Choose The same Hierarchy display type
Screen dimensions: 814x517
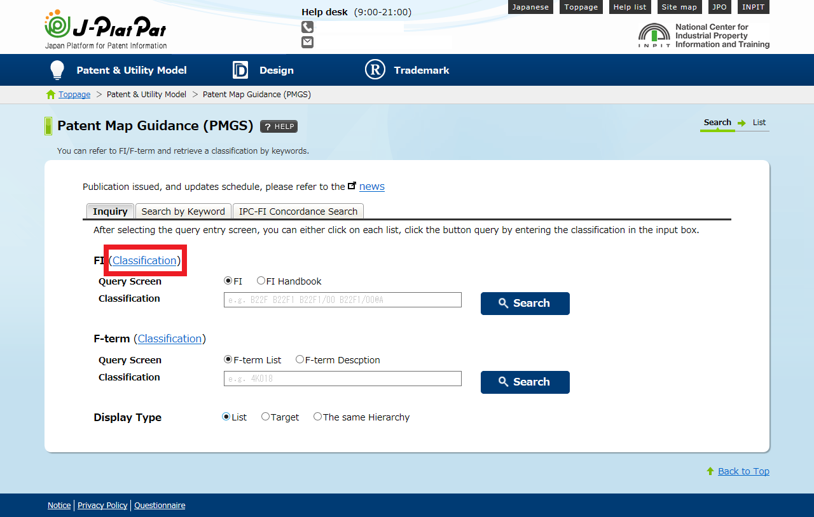pos(318,417)
